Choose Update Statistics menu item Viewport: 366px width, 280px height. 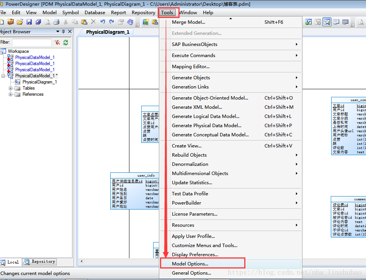[x=230, y=183]
